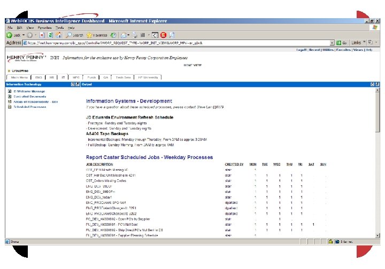Go back with the green Back arrow
385x269 pixels.
point(9,35)
